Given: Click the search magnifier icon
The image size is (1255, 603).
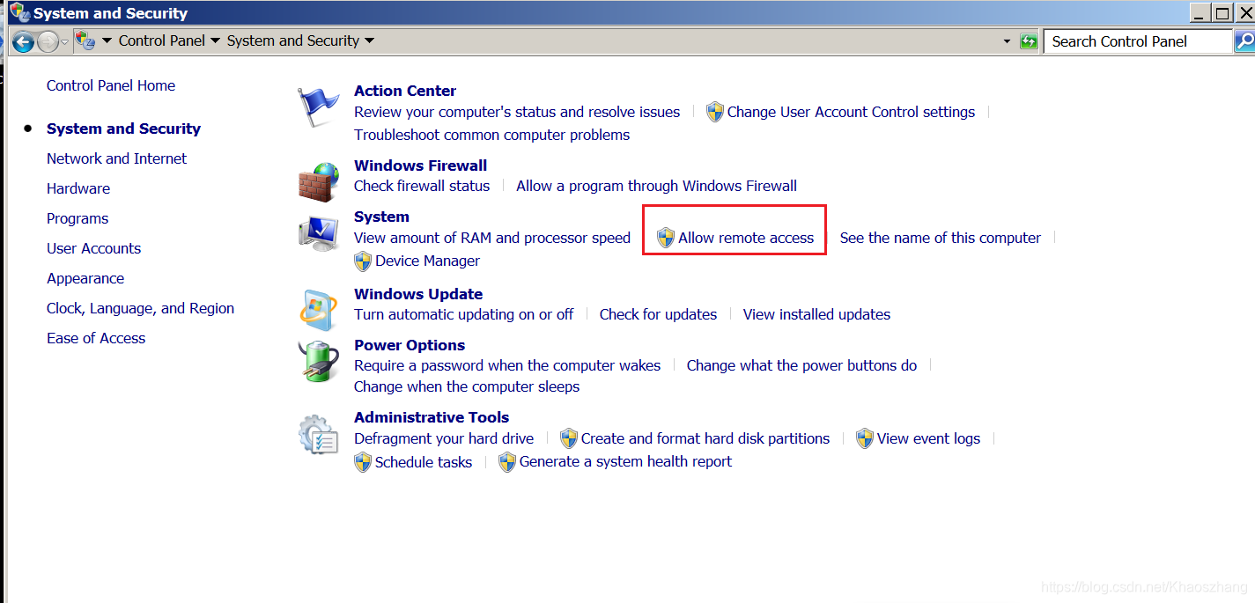Looking at the screenshot, I should point(1244,40).
